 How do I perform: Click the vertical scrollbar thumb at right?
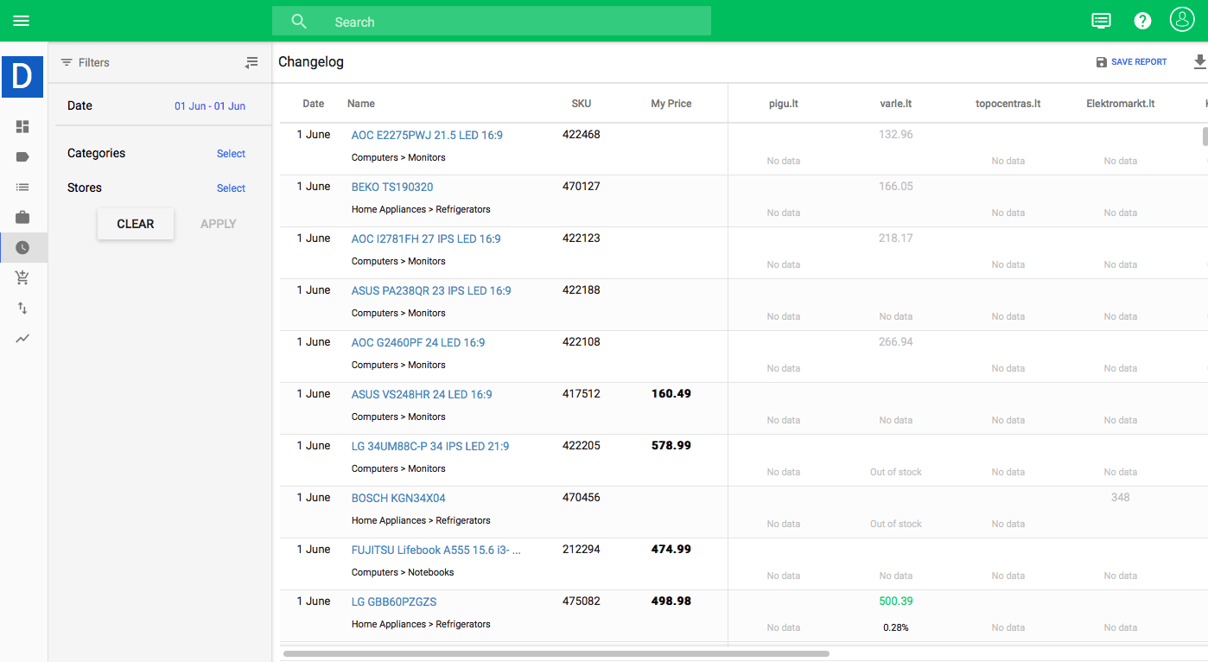click(x=1205, y=137)
